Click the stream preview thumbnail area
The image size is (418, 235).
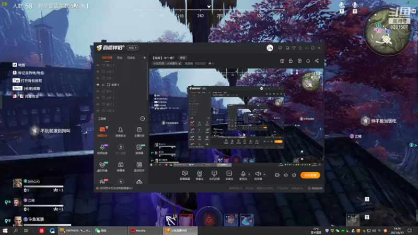click(x=236, y=118)
